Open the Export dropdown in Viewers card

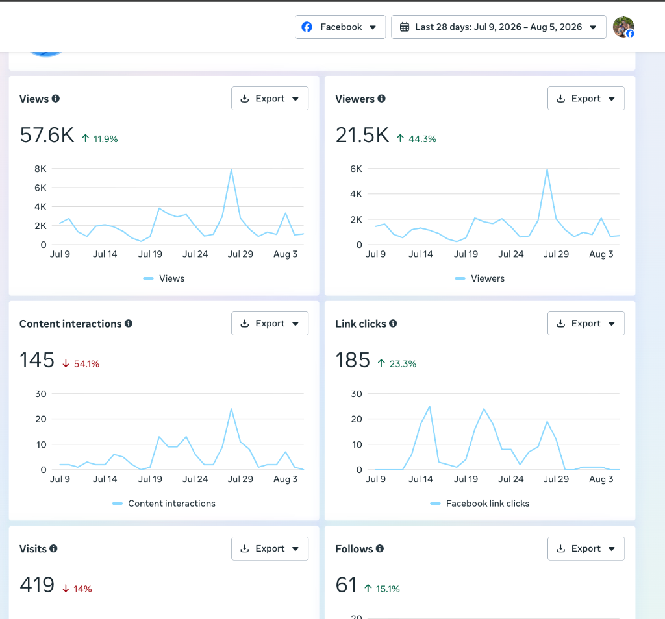pyautogui.click(x=586, y=98)
